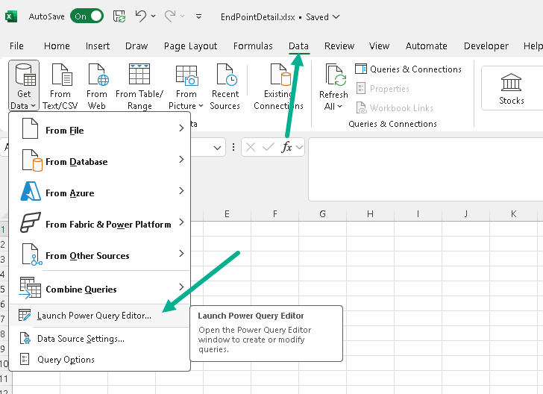
Task: Launch Power Query Editor from menu
Action: pyautogui.click(x=94, y=316)
